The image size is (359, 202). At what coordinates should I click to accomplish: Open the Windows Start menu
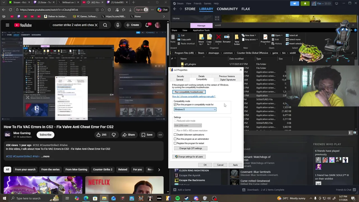coord(4,198)
